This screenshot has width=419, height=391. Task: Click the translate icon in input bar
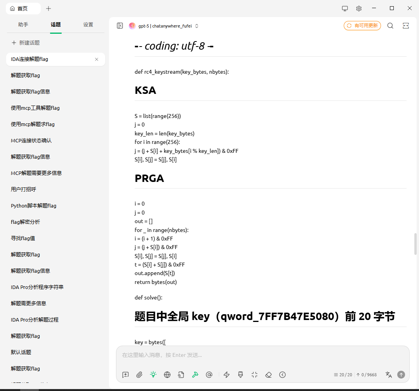(x=388, y=375)
